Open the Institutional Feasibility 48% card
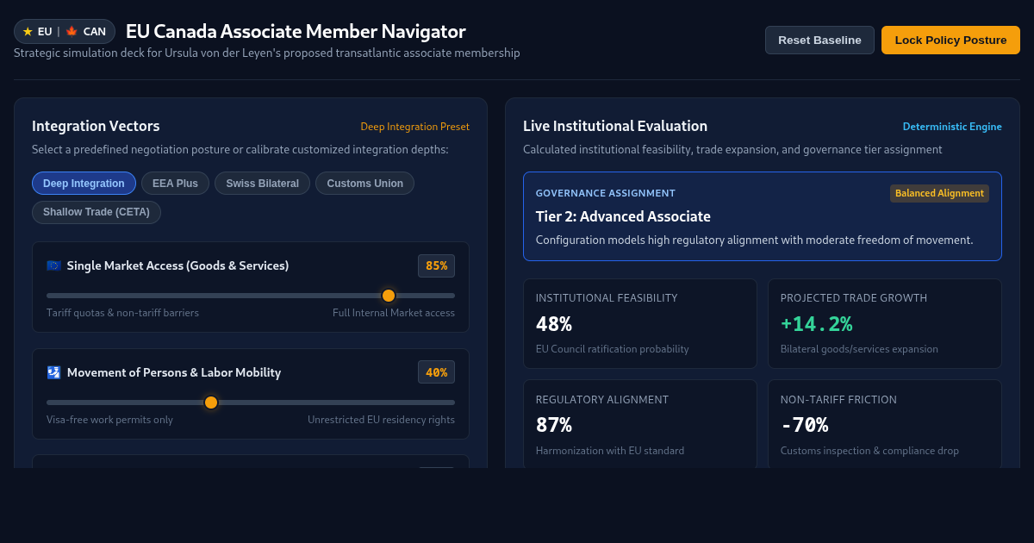The image size is (1034, 543). coord(640,324)
